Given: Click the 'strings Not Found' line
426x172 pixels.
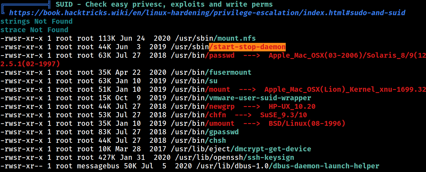Looking at the screenshot, I should coord(37,21).
